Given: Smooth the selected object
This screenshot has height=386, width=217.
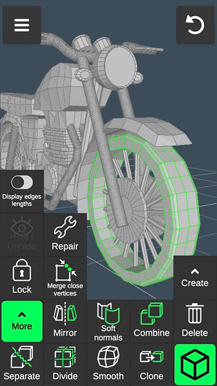Looking at the screenshot, I should point(108,364).
